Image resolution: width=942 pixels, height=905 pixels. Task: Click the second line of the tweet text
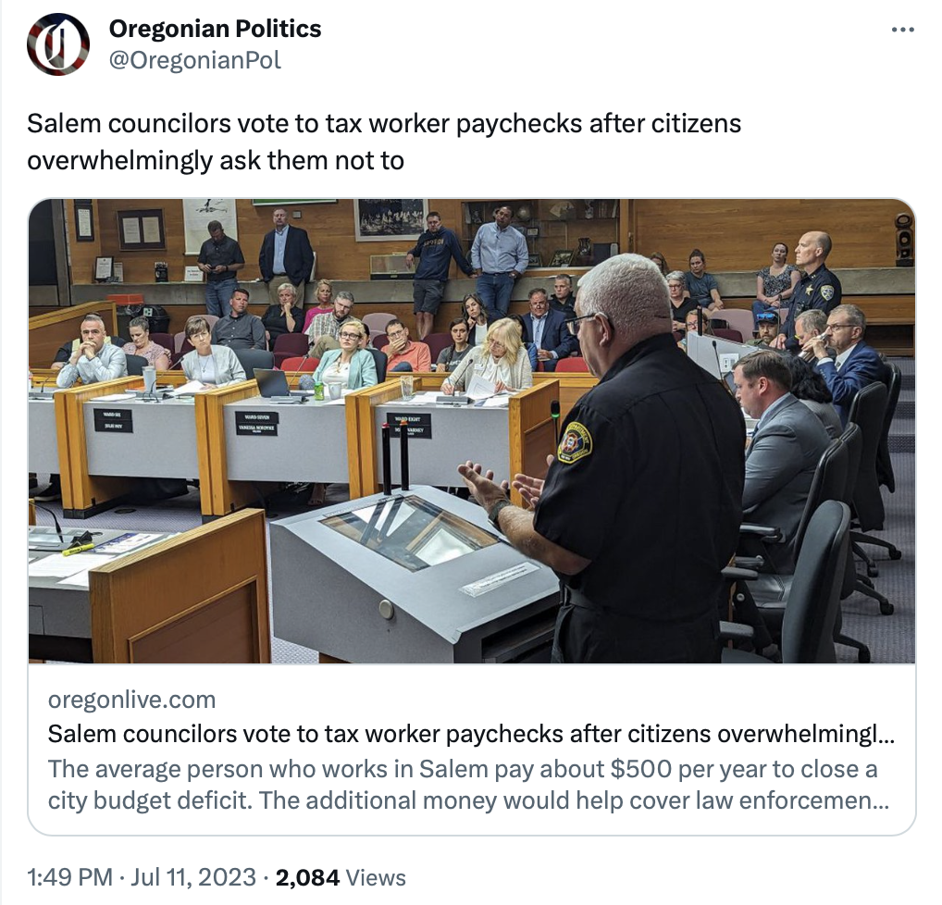click(x=216, y=160)
